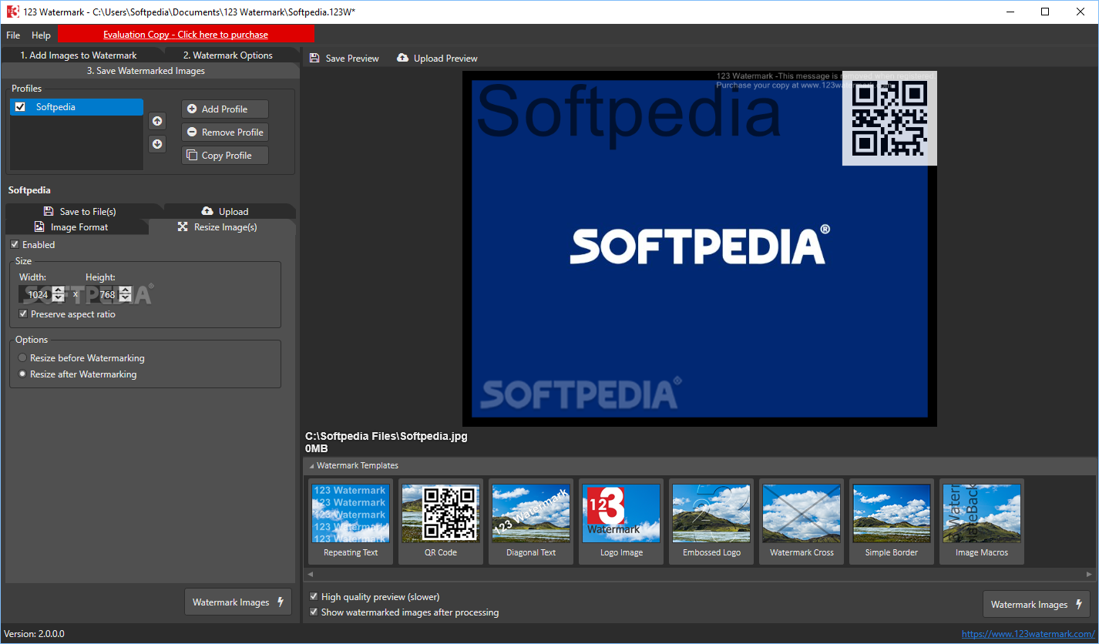The width and height of the screenshot is (1099, 644).
Task: Click the Height input field
Action: (x=103, y=294)
